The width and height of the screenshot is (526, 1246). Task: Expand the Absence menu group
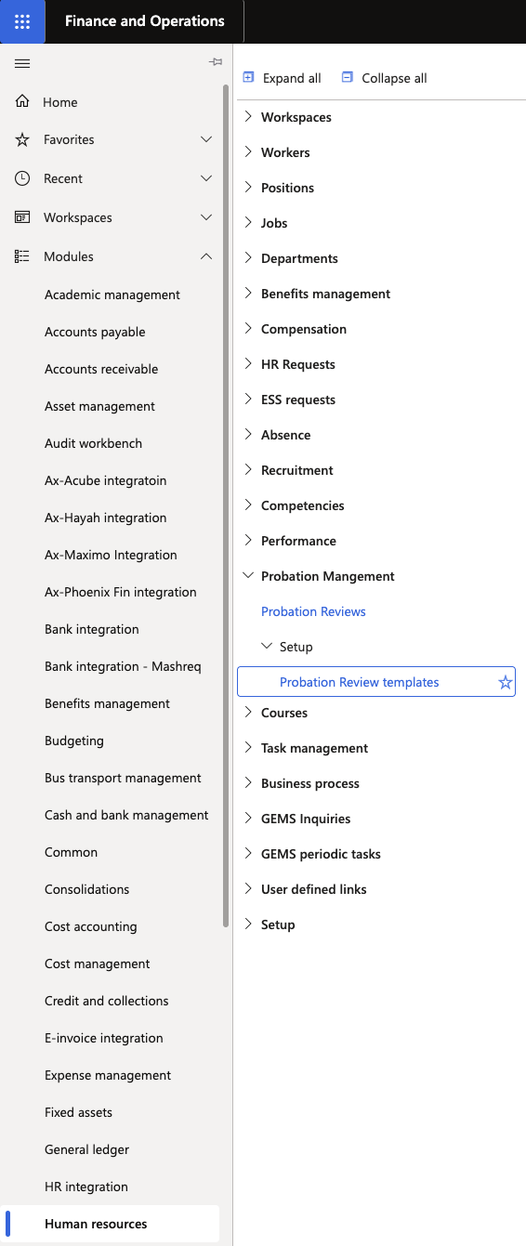click(x=248, y=435)
